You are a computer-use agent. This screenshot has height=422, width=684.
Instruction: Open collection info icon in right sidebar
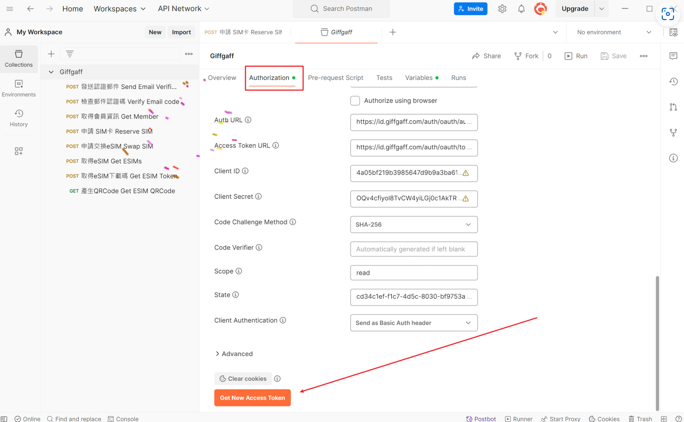pyautogui.click(x=673, y=158)
